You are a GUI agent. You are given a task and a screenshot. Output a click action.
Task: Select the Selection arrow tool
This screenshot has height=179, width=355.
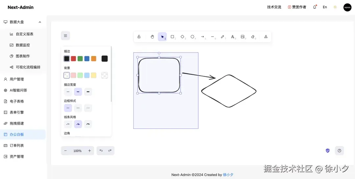[x=162, y=37]
